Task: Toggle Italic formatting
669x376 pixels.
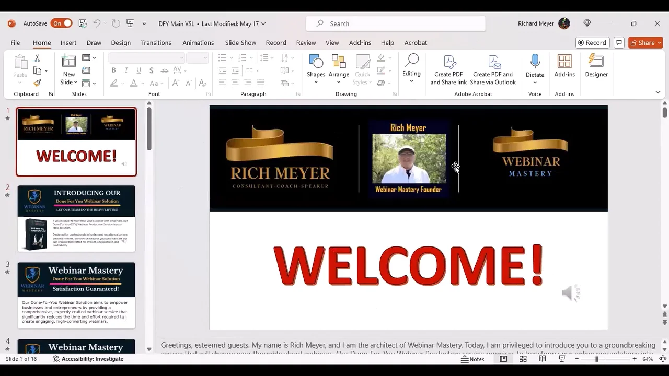Action: click(126, 70)
